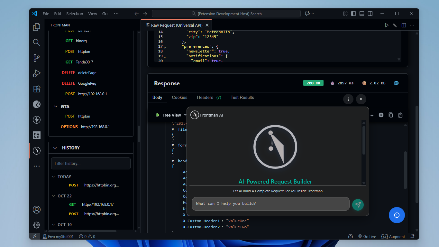Focus the 'What can I help you build?' box
The image size is (439, 247).
point(270,204)
